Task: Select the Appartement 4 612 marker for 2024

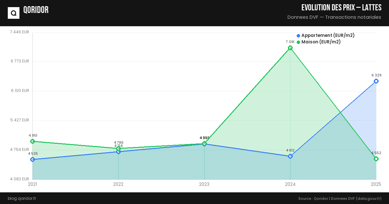Action: (290, 156)
